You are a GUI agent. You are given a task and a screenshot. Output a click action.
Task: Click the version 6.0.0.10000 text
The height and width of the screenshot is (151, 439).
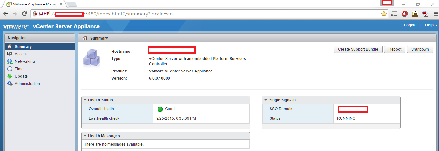pos(159,78)
